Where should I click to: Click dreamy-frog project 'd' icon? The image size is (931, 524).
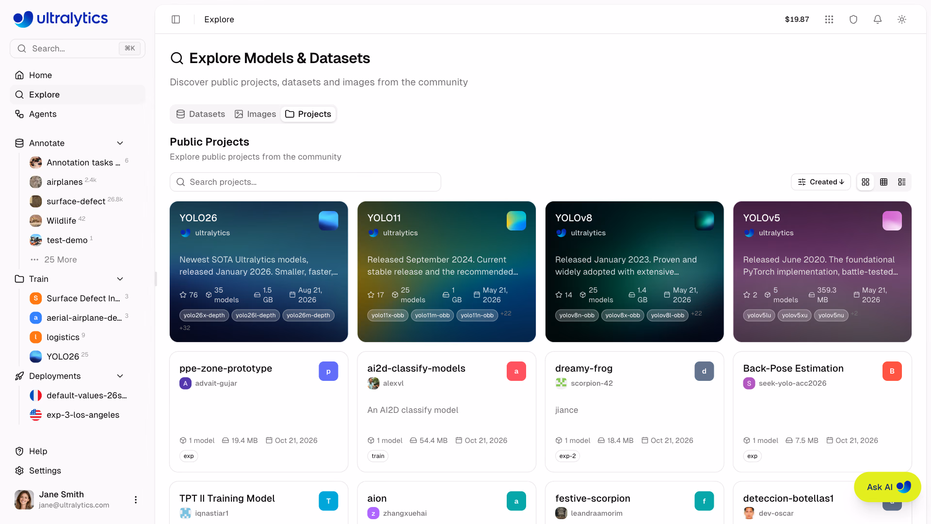[704, 371]
